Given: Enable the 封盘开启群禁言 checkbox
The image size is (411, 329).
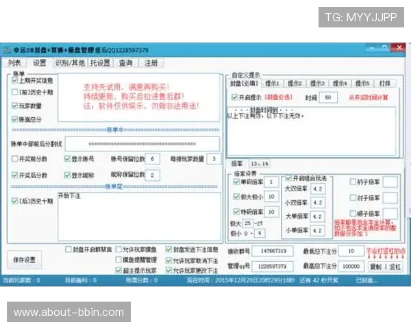Looking at the screenshot, I should pyautogui.click(x=68, y=249).
